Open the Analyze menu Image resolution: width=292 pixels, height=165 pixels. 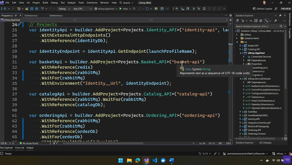[x=72, y=3]
